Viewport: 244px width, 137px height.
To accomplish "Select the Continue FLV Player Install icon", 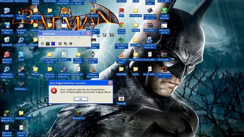I will pos(150,43).
